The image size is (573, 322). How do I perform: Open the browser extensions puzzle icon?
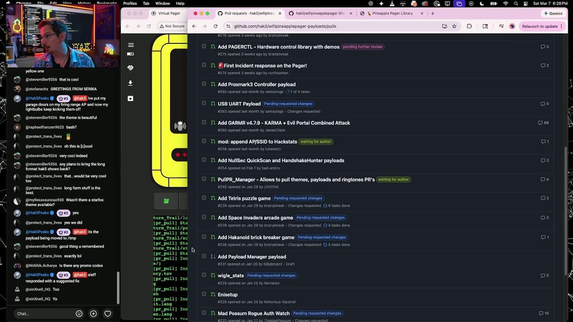[469, 26]
